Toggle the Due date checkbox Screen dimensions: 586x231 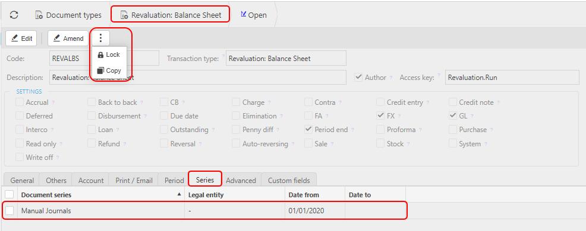click(164, 116)
